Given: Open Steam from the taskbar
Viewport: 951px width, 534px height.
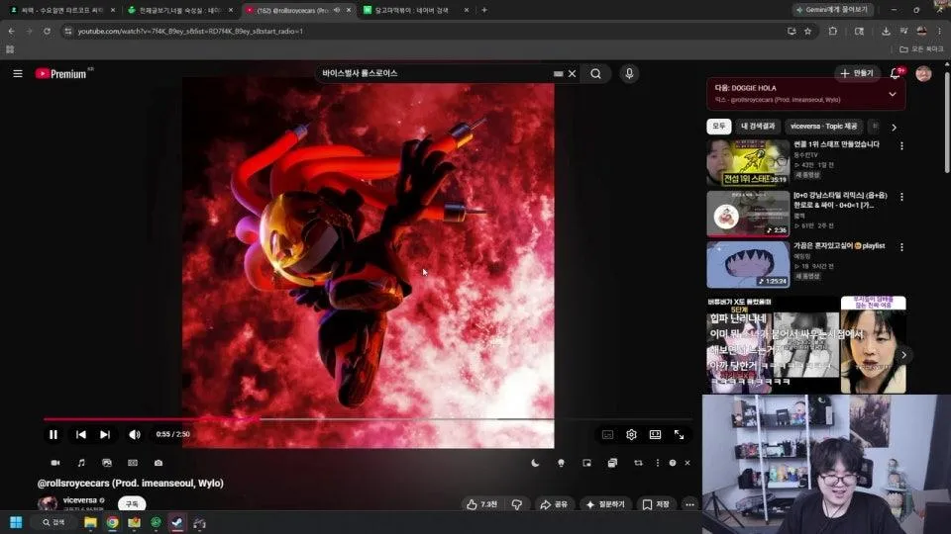Looking at the screenshot, I should 177,522.
